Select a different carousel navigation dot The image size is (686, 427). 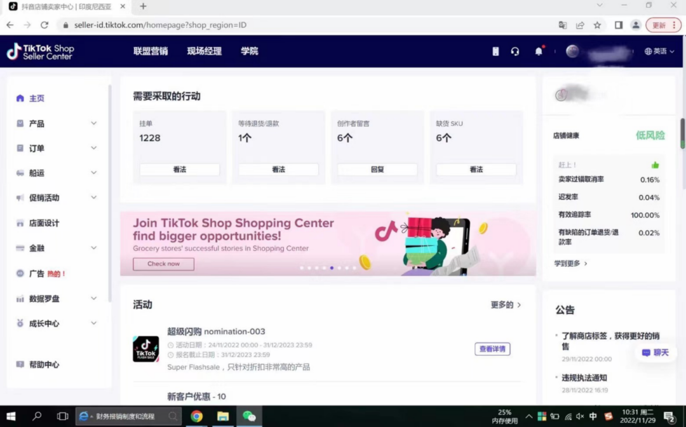coord(347,268)
